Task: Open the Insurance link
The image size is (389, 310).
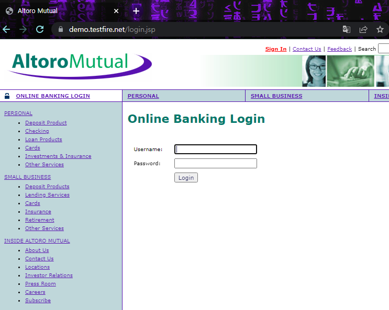Action: (38, 212)
